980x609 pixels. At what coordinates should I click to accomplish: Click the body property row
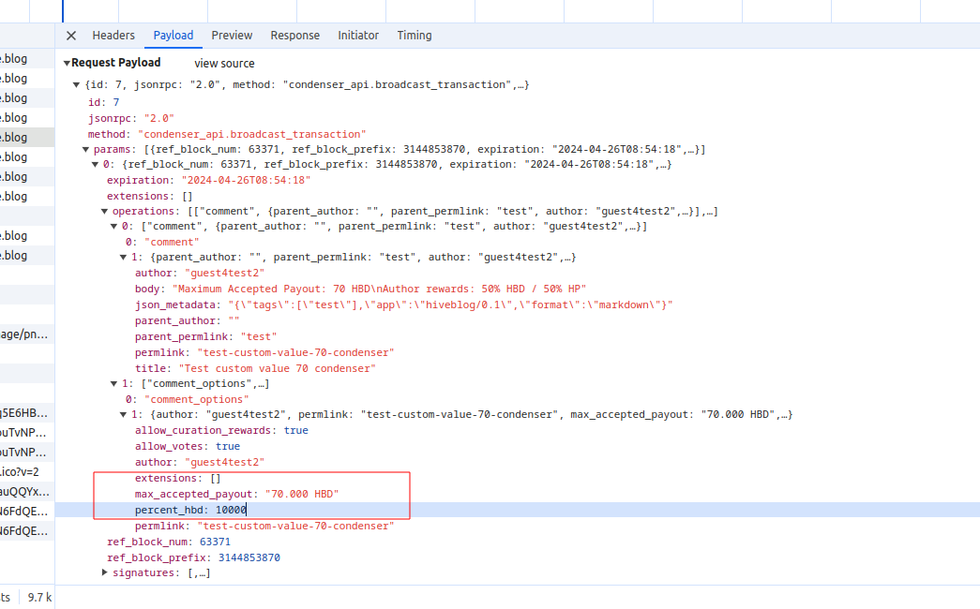(x=361, y=290)
